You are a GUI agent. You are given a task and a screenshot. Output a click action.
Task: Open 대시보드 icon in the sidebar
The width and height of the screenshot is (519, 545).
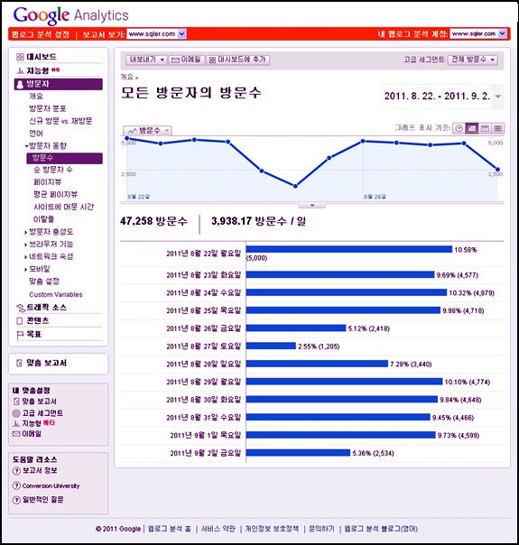pos(20,57)
